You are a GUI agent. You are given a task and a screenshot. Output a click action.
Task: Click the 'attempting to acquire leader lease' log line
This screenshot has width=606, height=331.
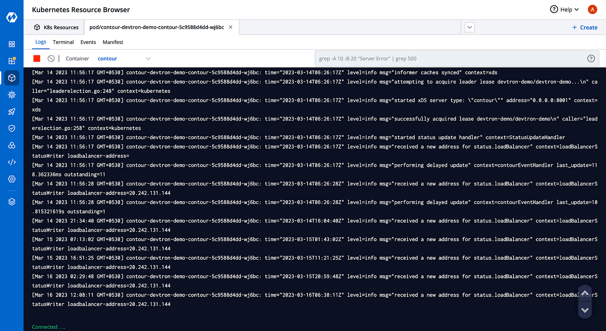(x=315, y=86)
